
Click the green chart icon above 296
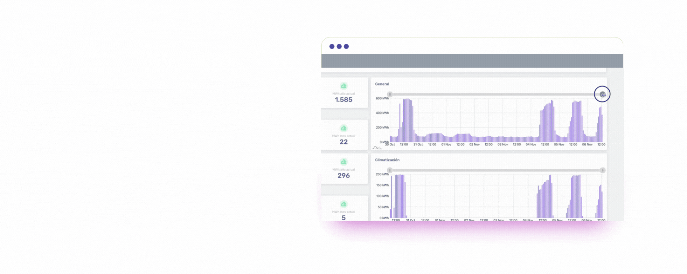(x=343, y=162)
